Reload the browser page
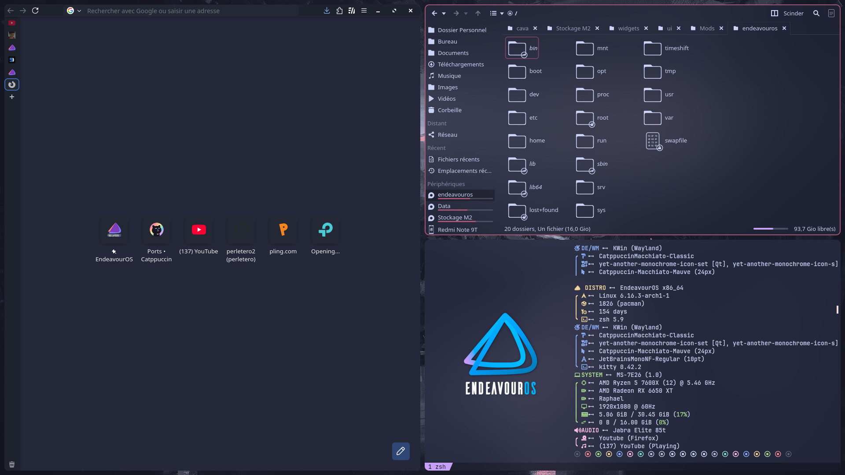 pos(35,11)
